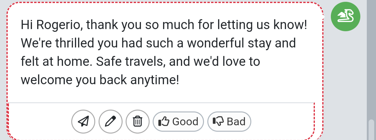The height and width of the screenshot is (140, 376).
Task: Click the scrollbar track above the thumb
Action: point(371,61)
